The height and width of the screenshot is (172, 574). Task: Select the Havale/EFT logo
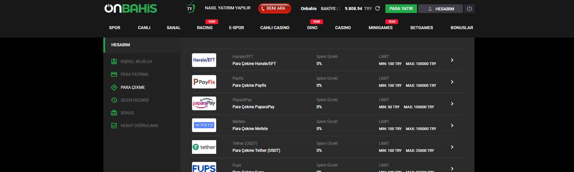tap(204, 60)
